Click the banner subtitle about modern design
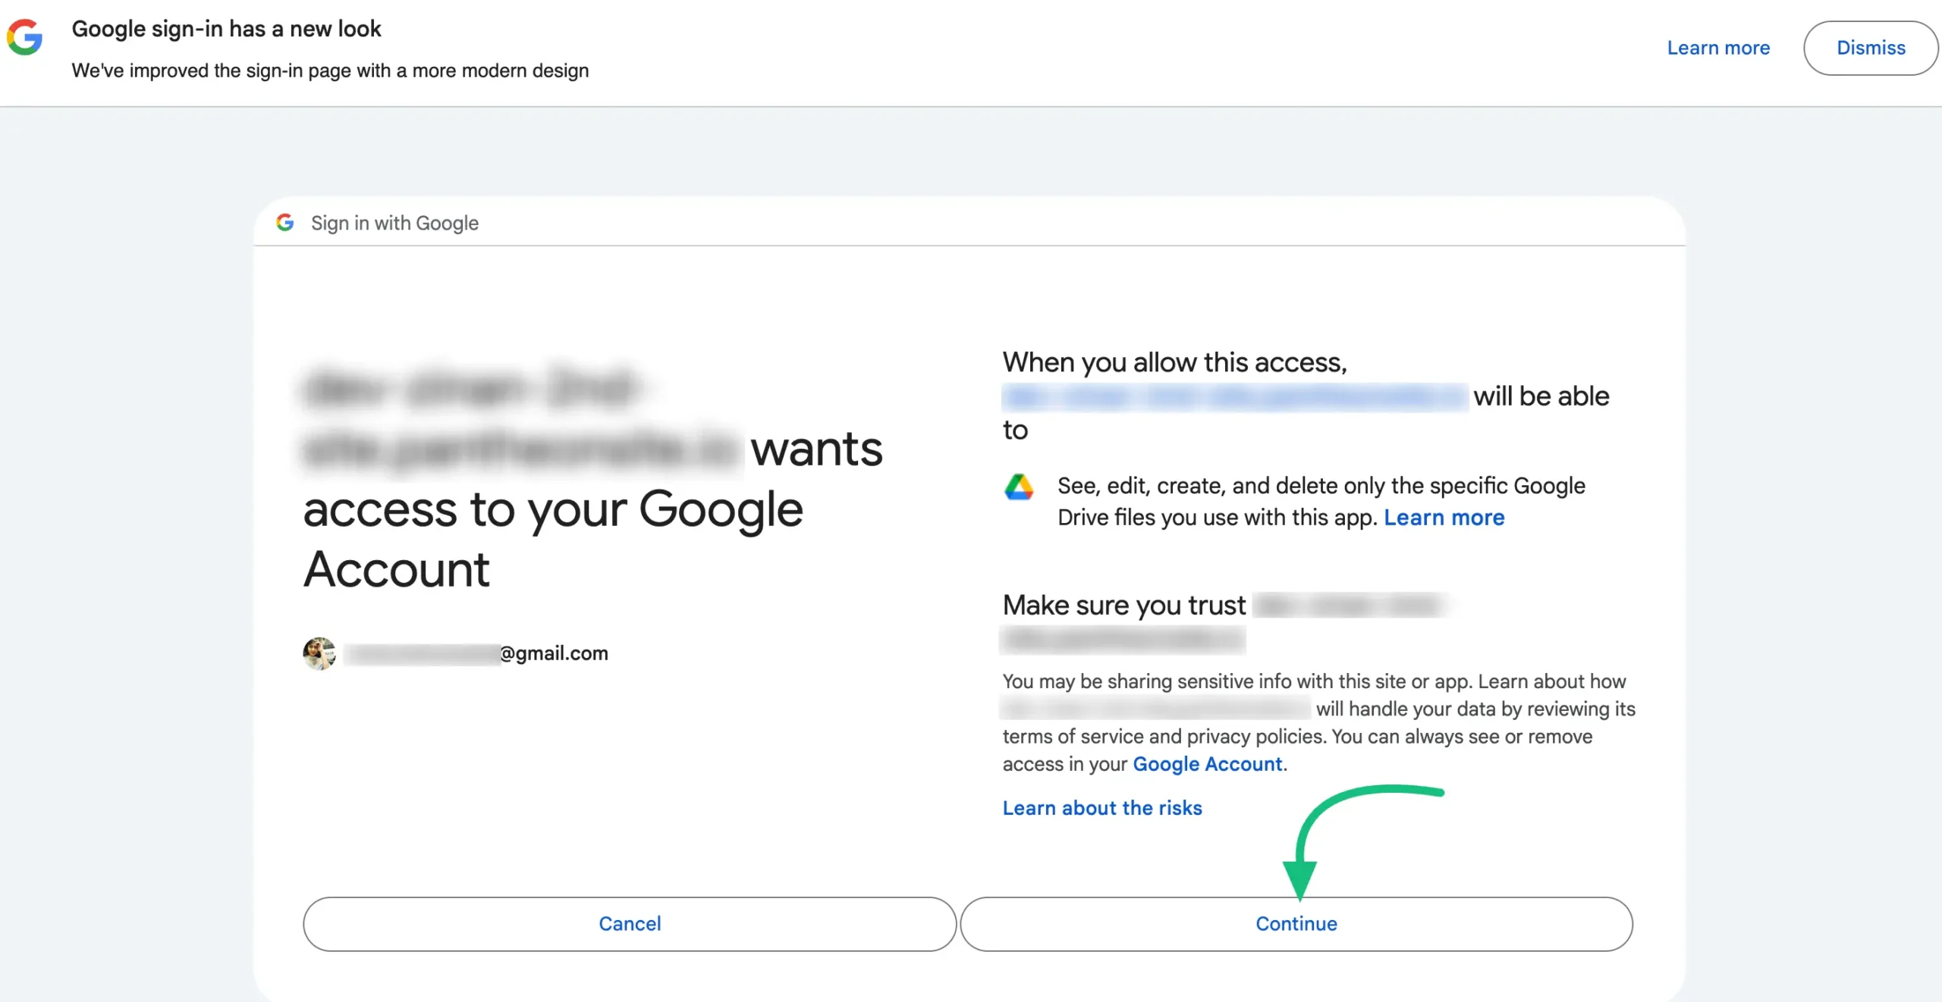 (330, 70)
